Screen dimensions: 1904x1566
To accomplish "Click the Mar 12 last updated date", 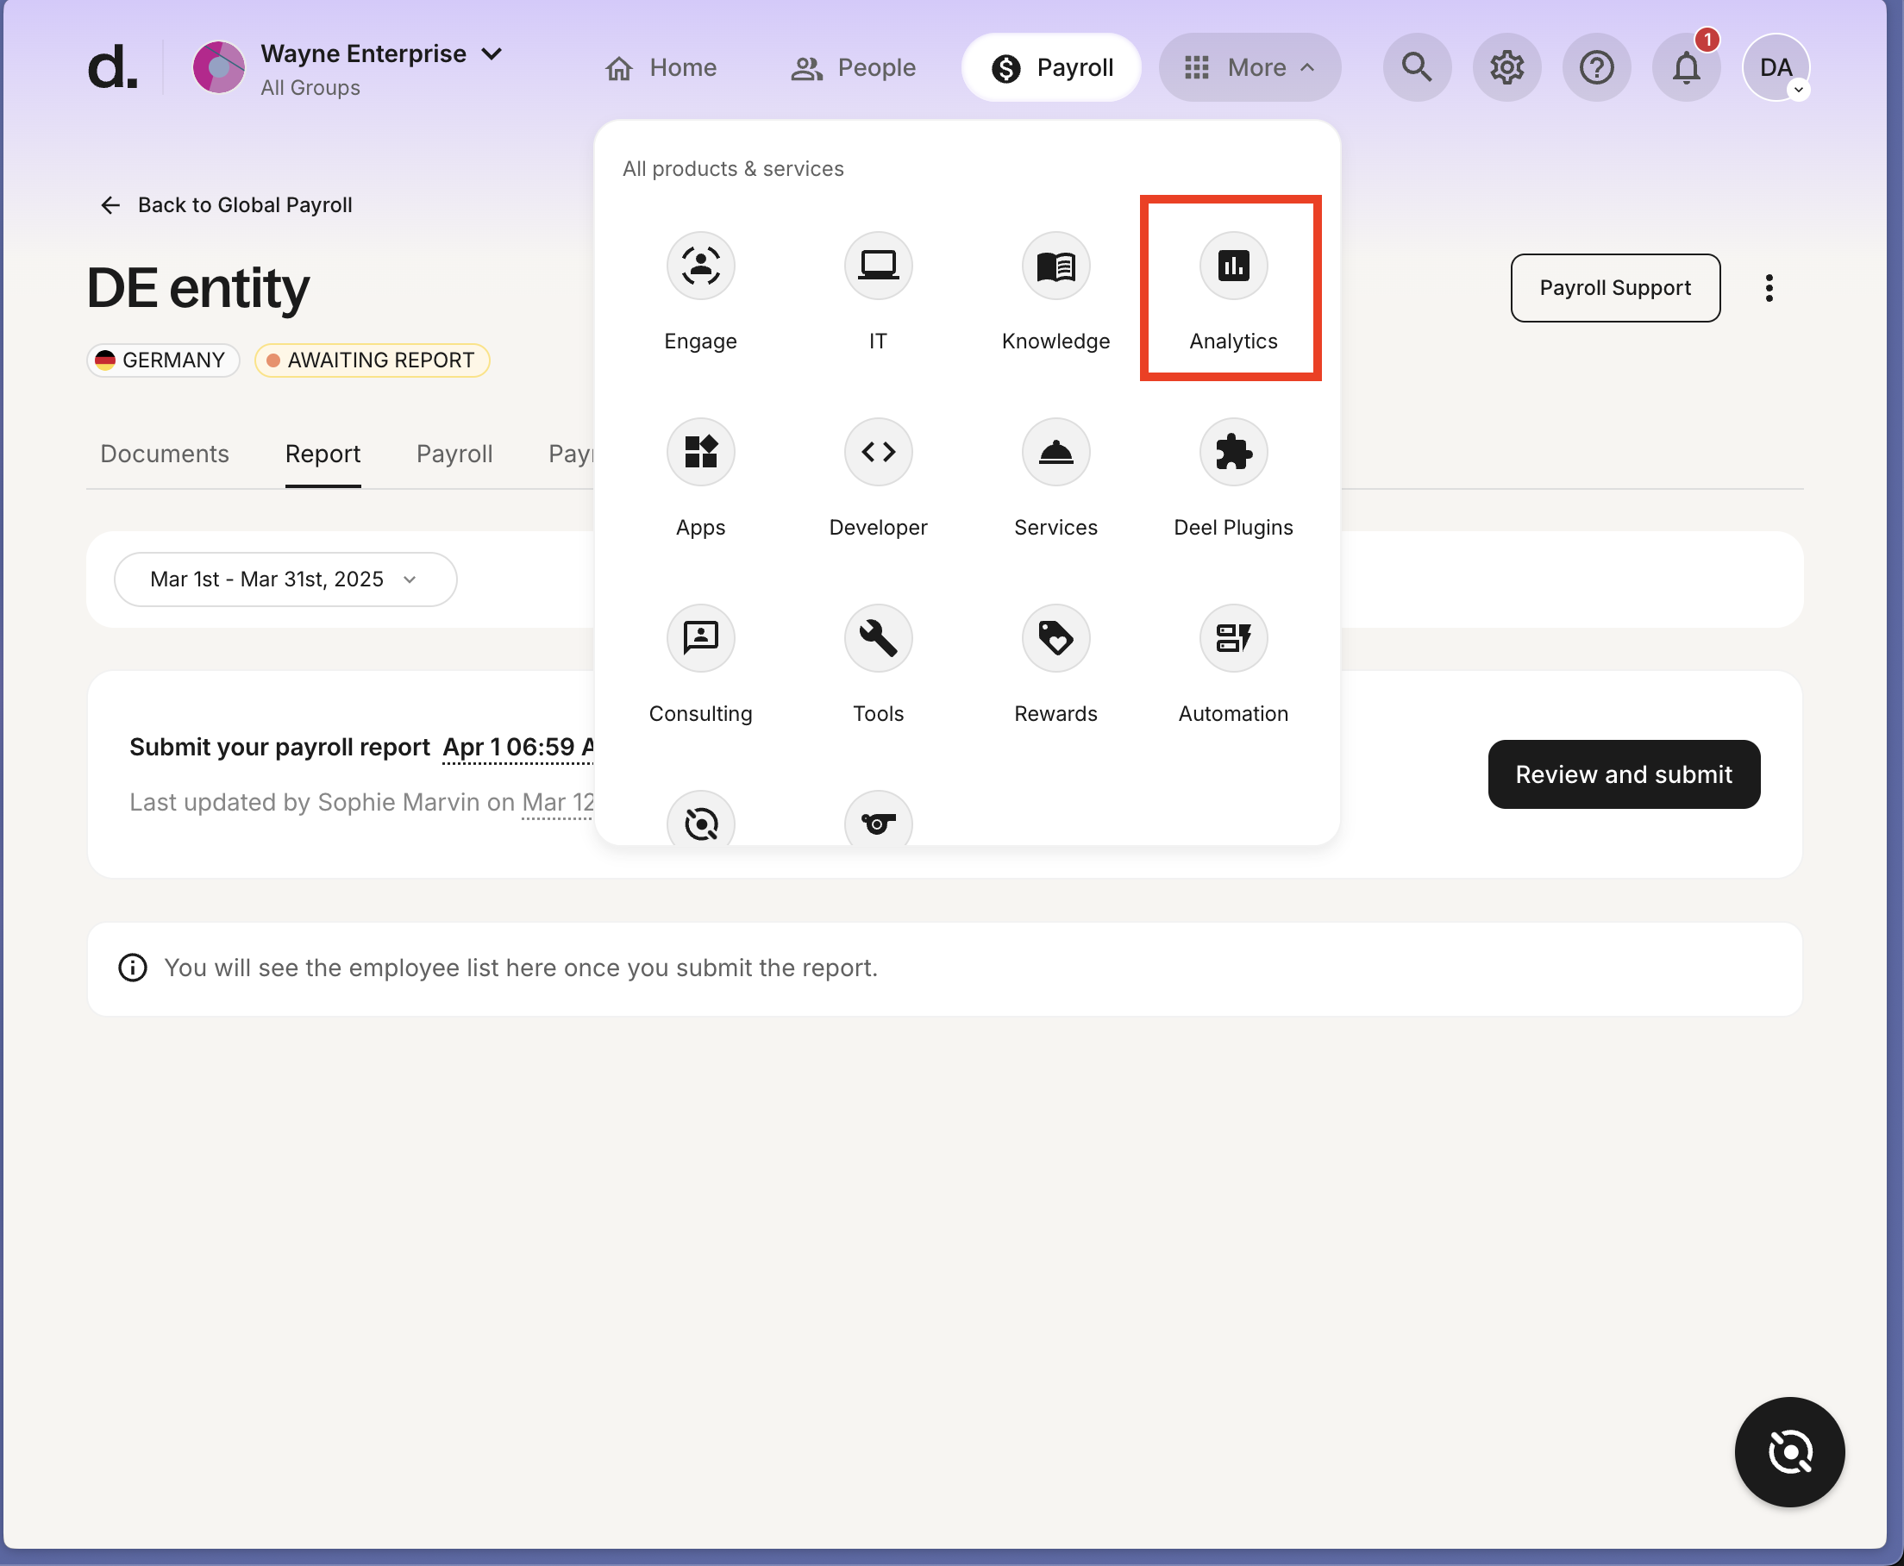I will pyautogui.click(x=557, y=803).
